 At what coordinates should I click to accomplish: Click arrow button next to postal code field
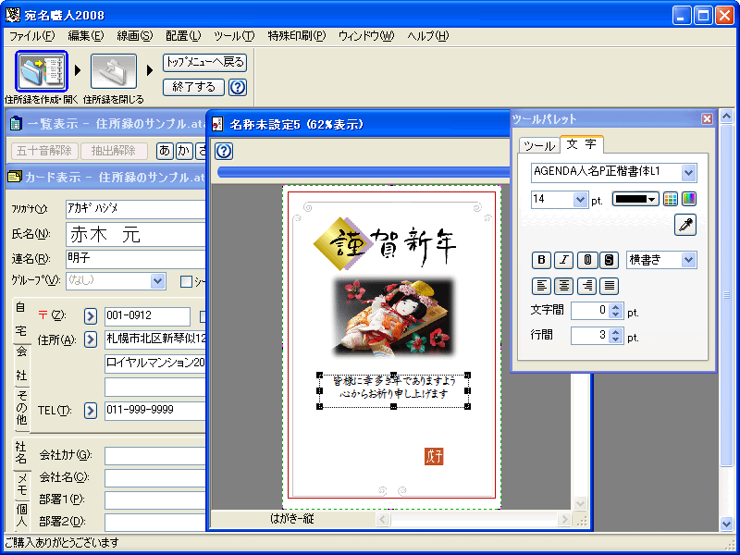[x=91, y=316]
